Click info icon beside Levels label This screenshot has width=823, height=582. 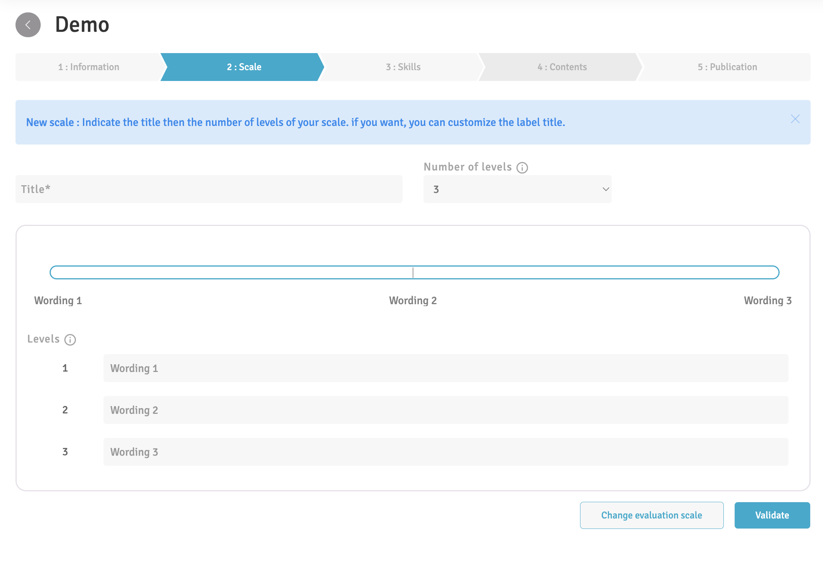tap(70, 340)
